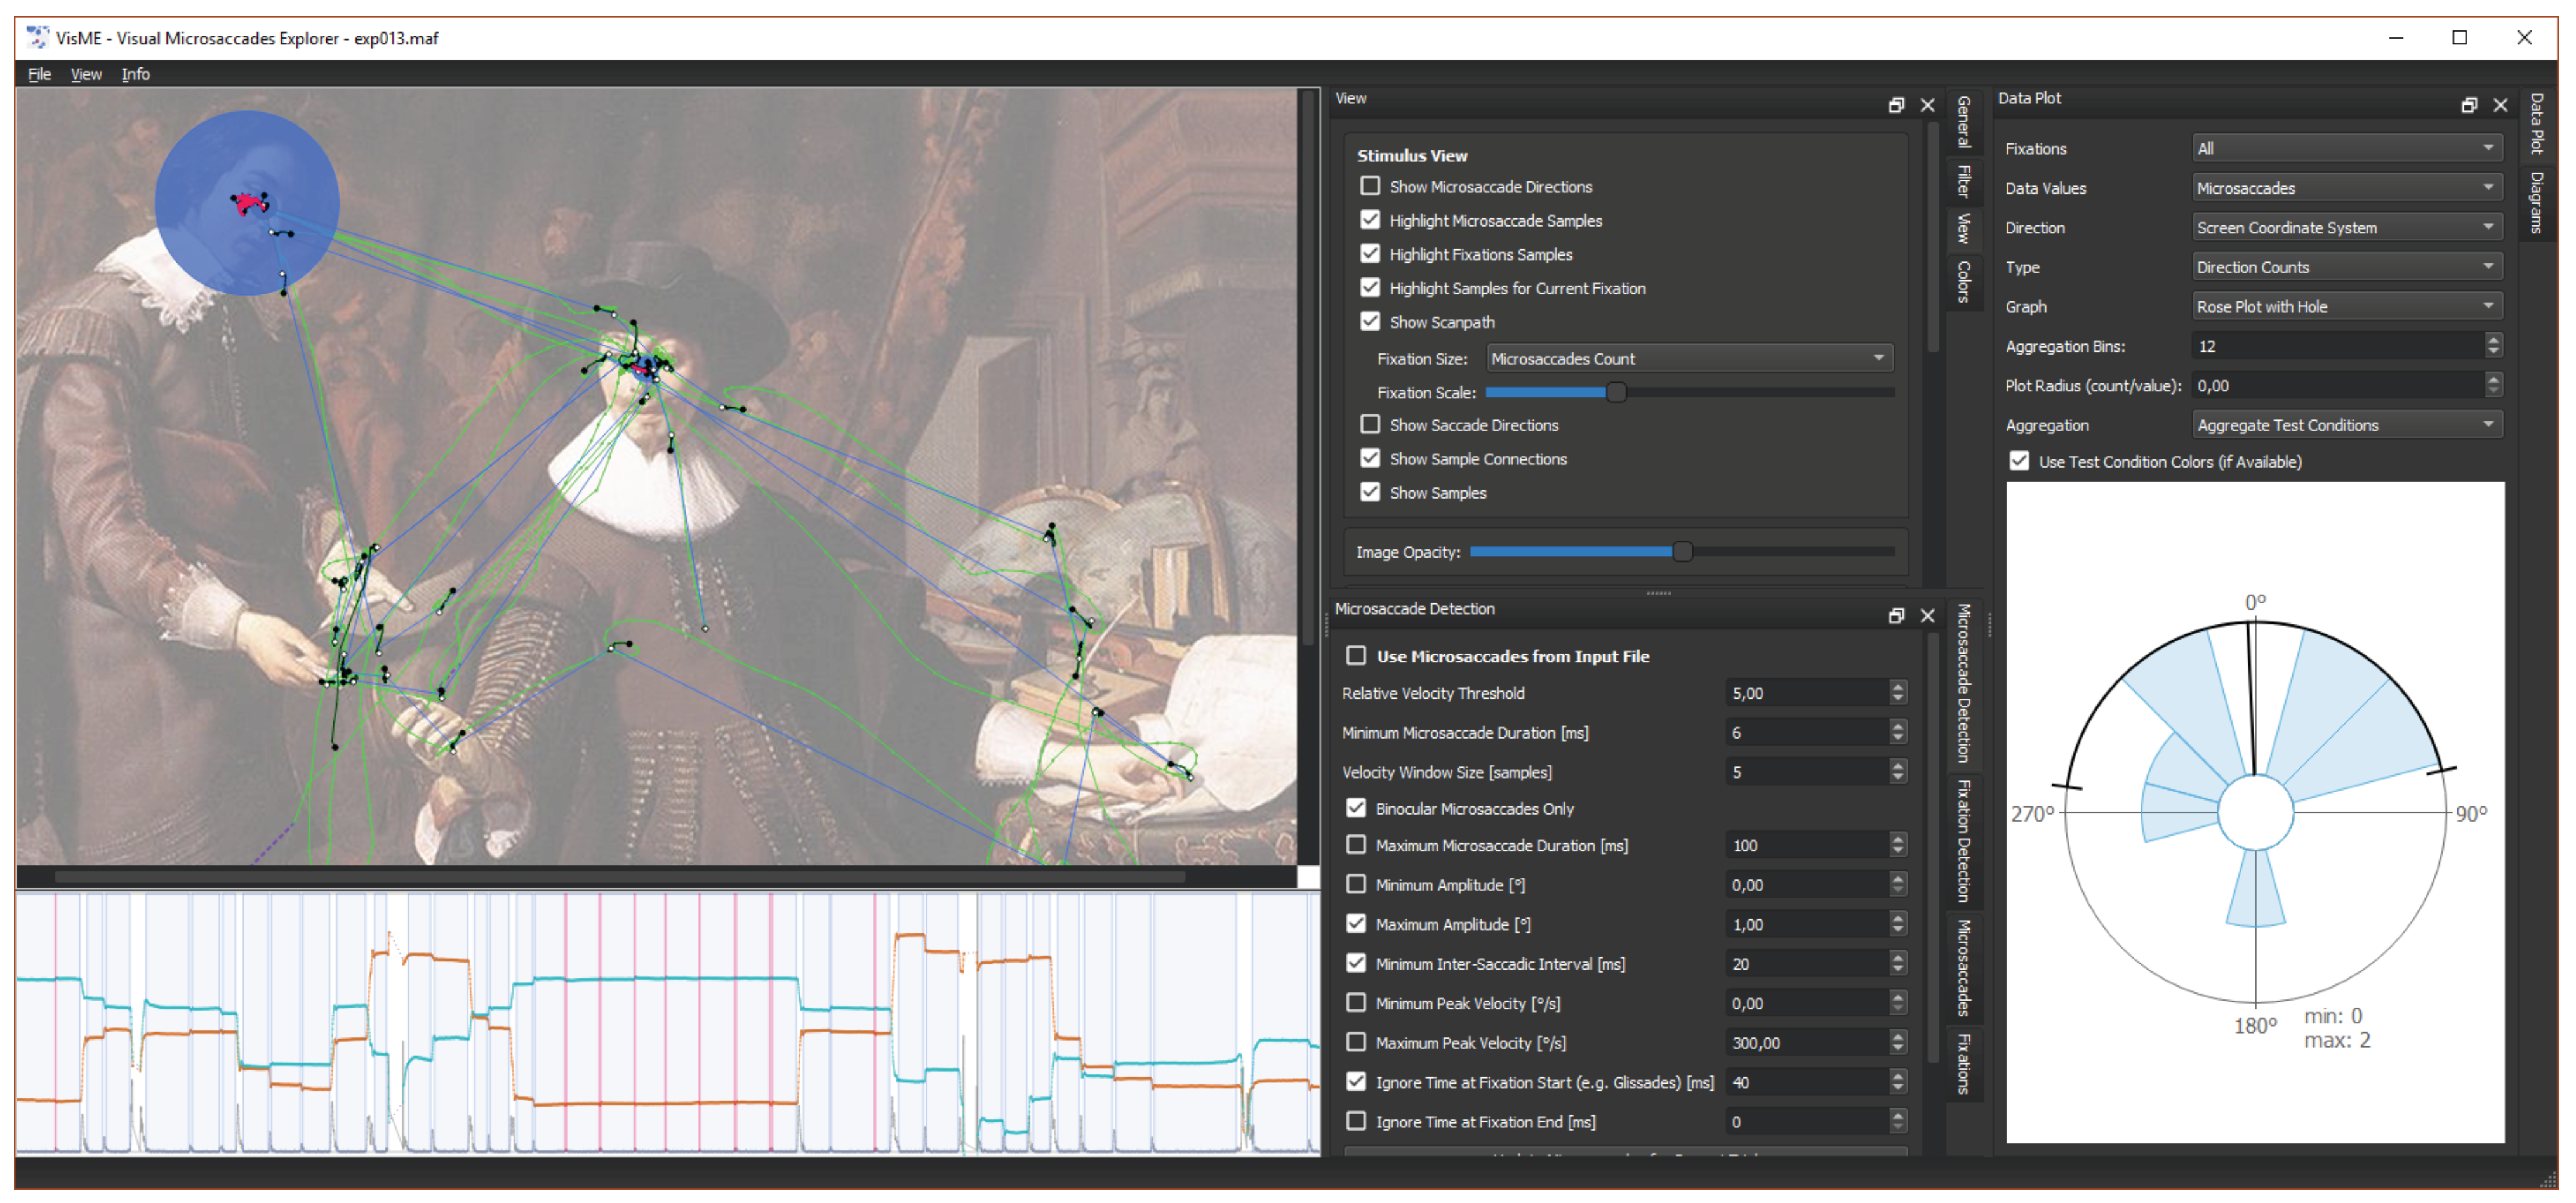Screen dimensions: 2576x1203
Task: Open the File menu
Action: tap(40, 74)
